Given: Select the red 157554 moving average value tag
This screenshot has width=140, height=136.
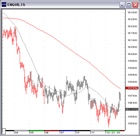Looking at the screenshot, I should (x=132, y=88).
